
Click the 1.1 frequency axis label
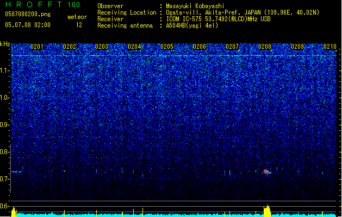(x=5, y=71)
